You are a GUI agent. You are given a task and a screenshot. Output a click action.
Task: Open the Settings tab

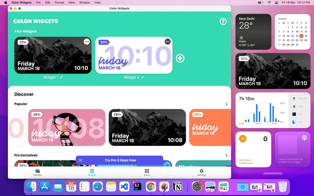point(201,172)
